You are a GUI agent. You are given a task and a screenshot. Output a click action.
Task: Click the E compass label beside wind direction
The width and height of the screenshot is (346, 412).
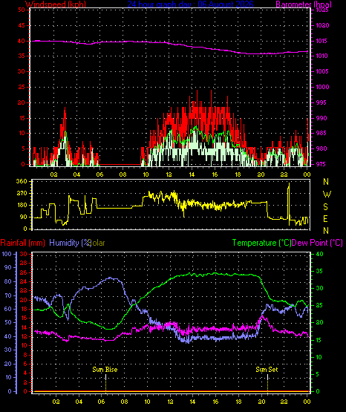coord(325,218)
